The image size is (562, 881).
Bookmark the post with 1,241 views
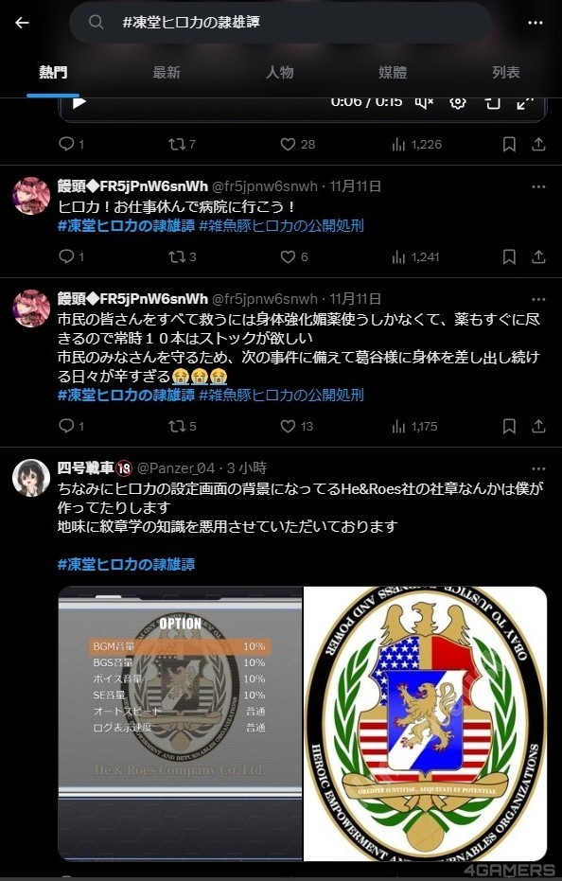509,256
